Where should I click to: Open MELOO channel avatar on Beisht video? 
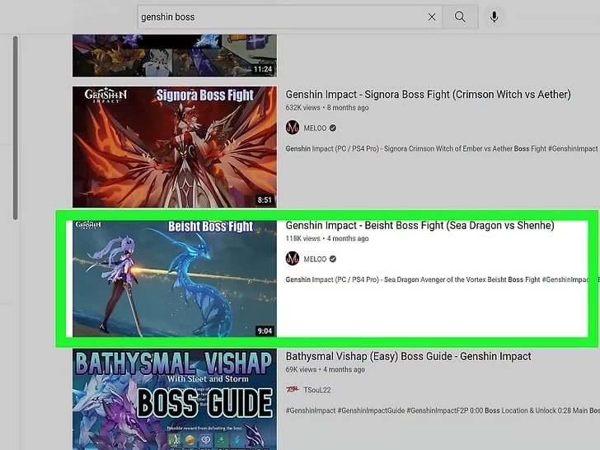(x=293, y=259)
